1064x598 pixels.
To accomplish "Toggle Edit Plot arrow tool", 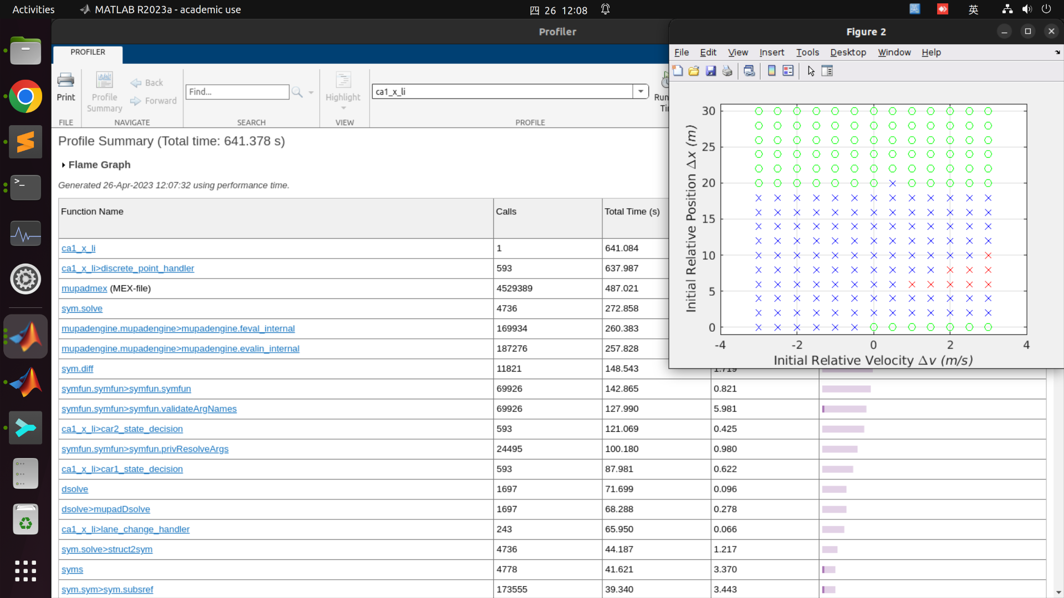I will 811,71.
